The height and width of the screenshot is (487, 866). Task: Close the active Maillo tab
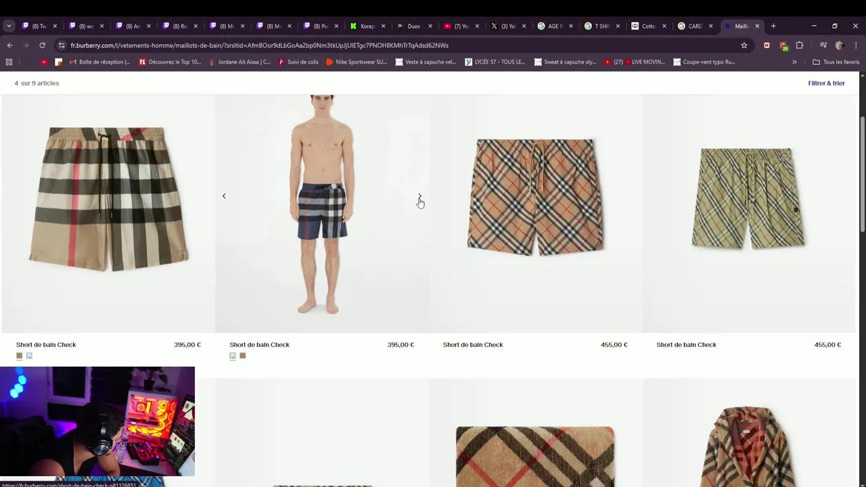(757, 26)
